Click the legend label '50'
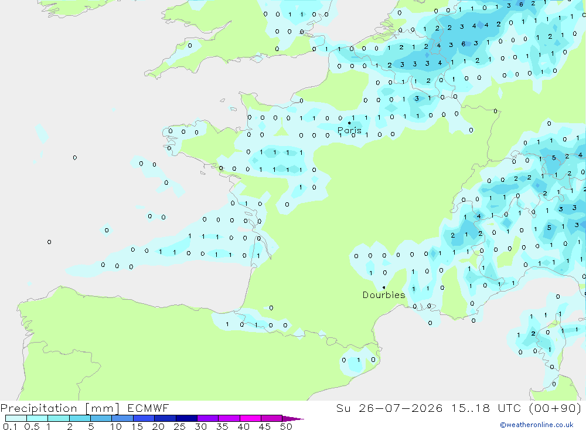 tap(286, 426)
